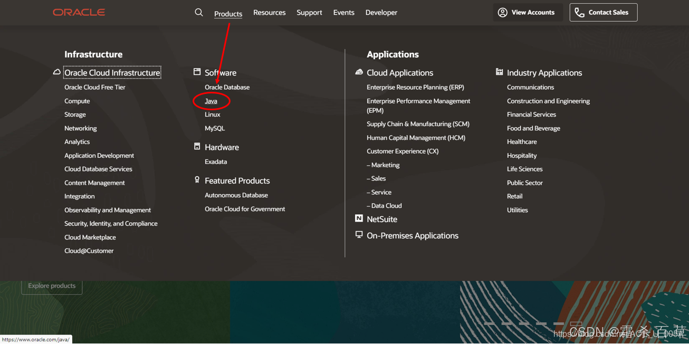Click the user icon in View Accounts
Viewport: 689px width, 344px height.
pyautogui.click(x=503, y=12)
